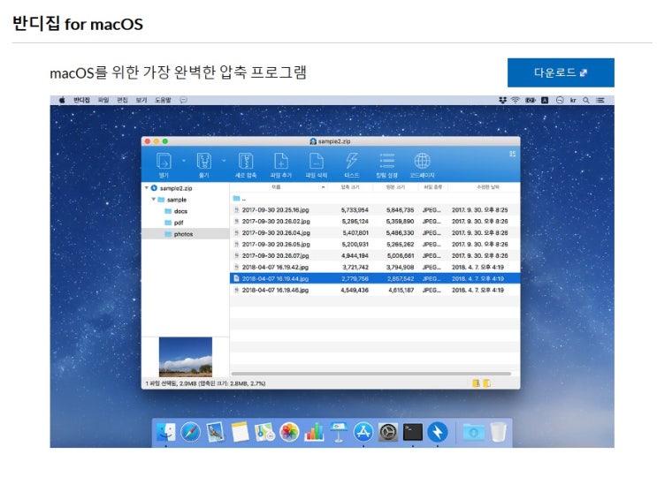Click the Dropbox menu bar icon
The width and height of the screenshot is (657, 477).
point(503,100)
